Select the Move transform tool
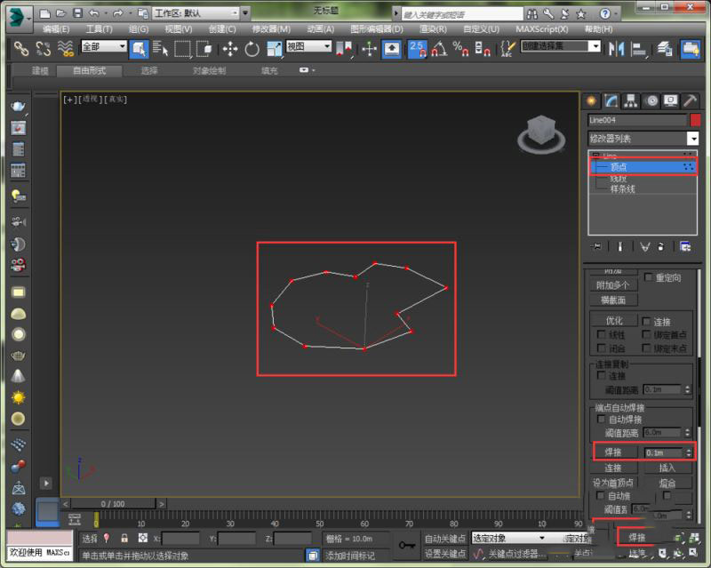 tap(229, 49)
